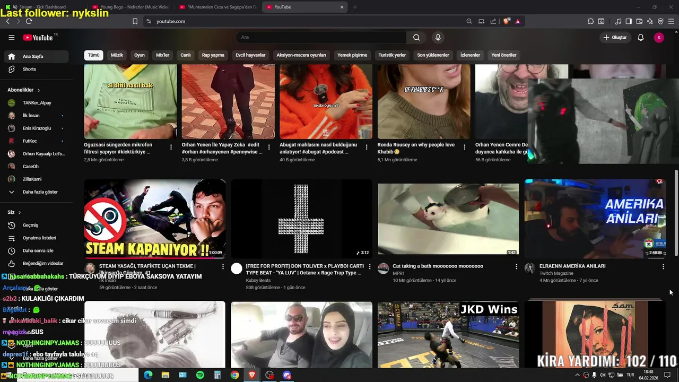Expand the Abonelikler section chevron
The height and width of the screenshot is (382, 679).
38,90
